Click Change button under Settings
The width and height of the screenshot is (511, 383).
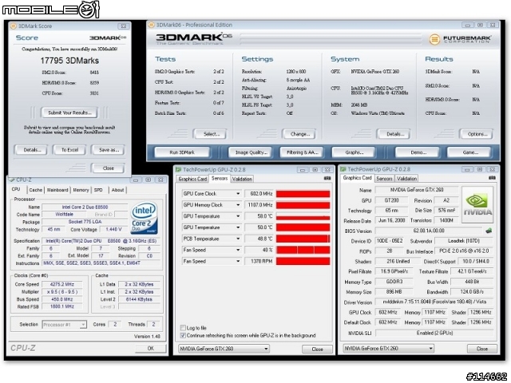tap(300, 134)
